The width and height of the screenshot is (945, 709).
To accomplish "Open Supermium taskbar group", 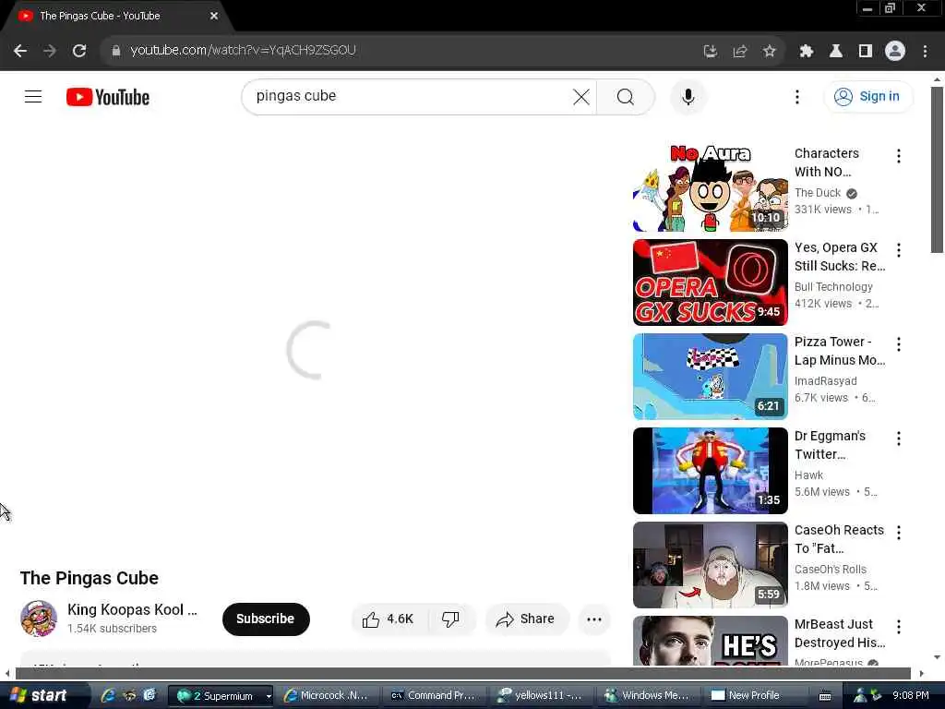I will [x=220, y=696].
